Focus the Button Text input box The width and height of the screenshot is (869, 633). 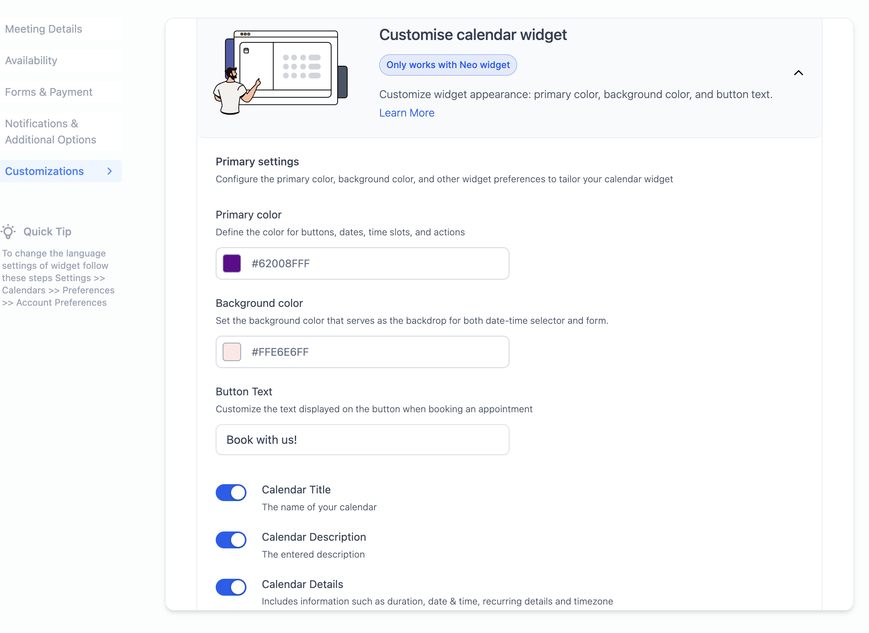click(363, 440)
